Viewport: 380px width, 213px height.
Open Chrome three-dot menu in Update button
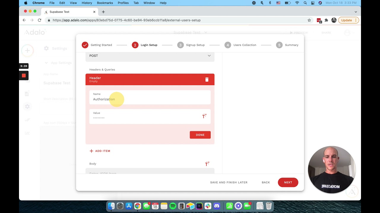[356, 20]
